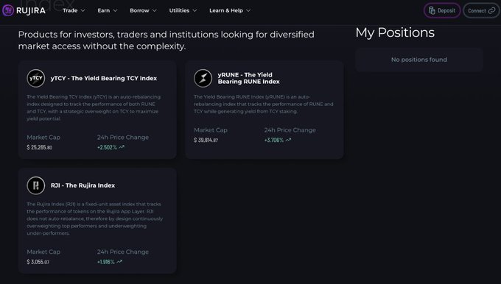Click '24h Price Change' label on yTCY card
501x284 pixels.
pyautogui.click(x=123, y=137)
